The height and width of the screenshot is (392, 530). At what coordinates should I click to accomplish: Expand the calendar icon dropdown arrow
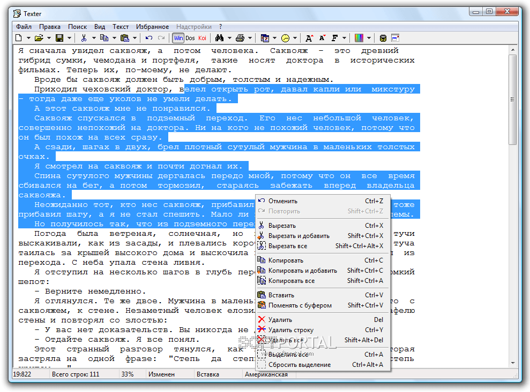(274, 38)
